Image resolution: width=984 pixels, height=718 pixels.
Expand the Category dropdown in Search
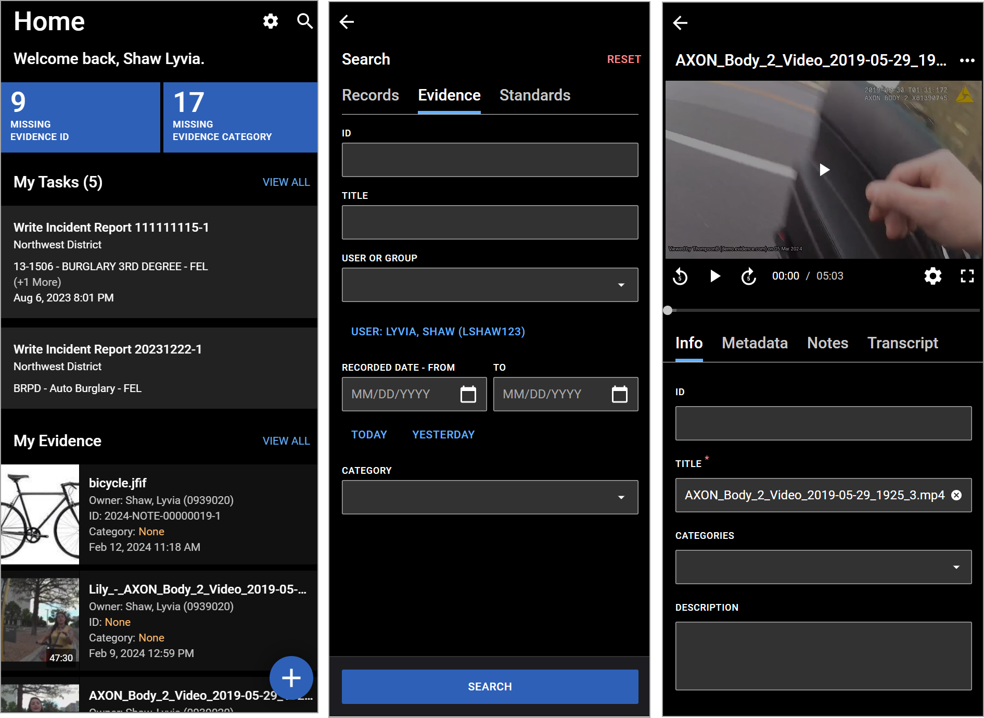[621, 497]
